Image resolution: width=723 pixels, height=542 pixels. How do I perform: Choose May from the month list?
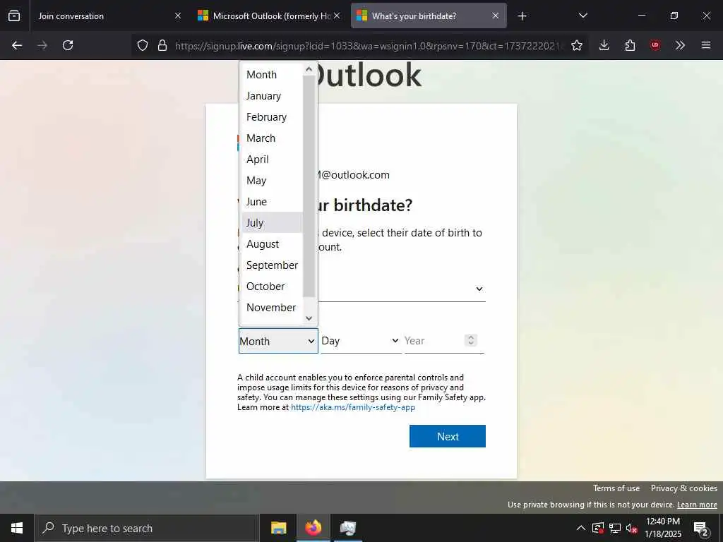click(272, 181)
